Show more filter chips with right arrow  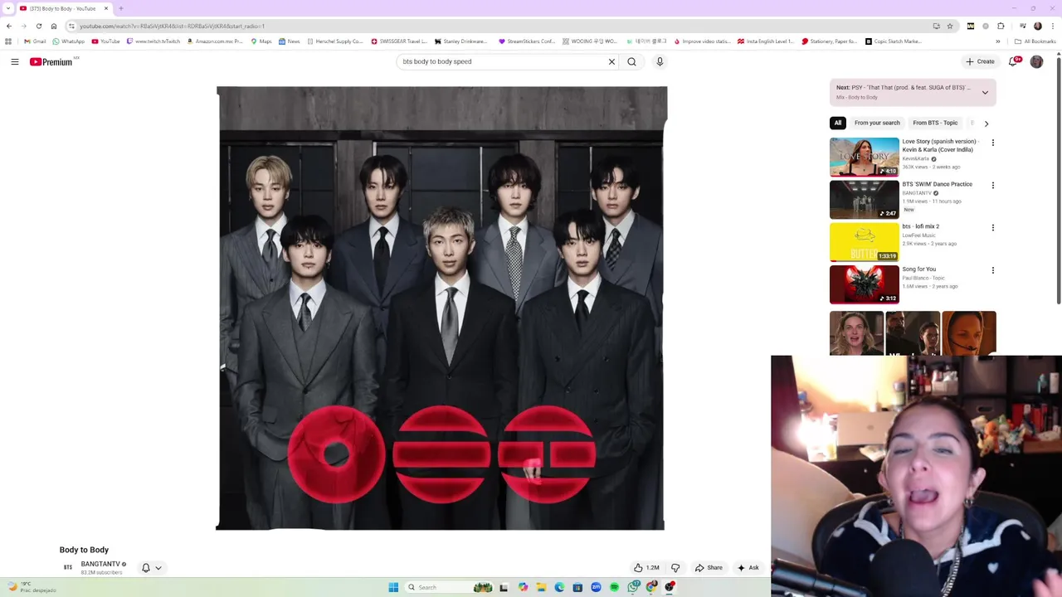[x=986, y=123]
